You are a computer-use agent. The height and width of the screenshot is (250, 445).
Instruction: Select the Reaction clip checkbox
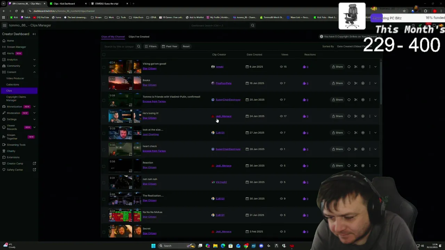[x=104, y=166]
